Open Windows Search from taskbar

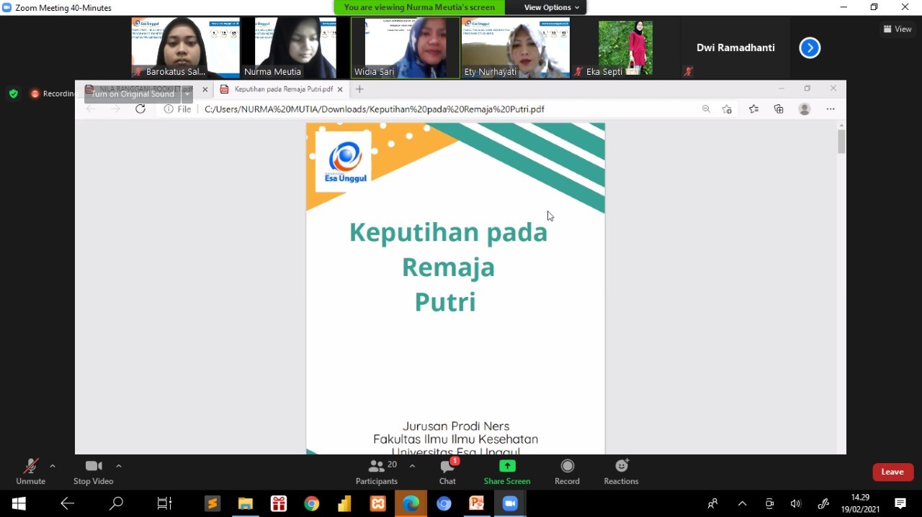click(x=116, y=503)
